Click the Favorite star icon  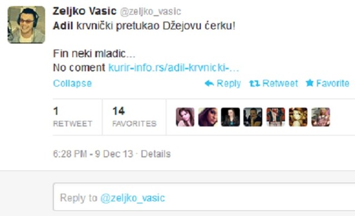[310, 83]
